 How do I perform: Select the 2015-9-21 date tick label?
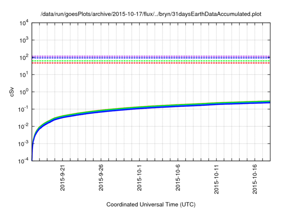click(x=63, y=178)
